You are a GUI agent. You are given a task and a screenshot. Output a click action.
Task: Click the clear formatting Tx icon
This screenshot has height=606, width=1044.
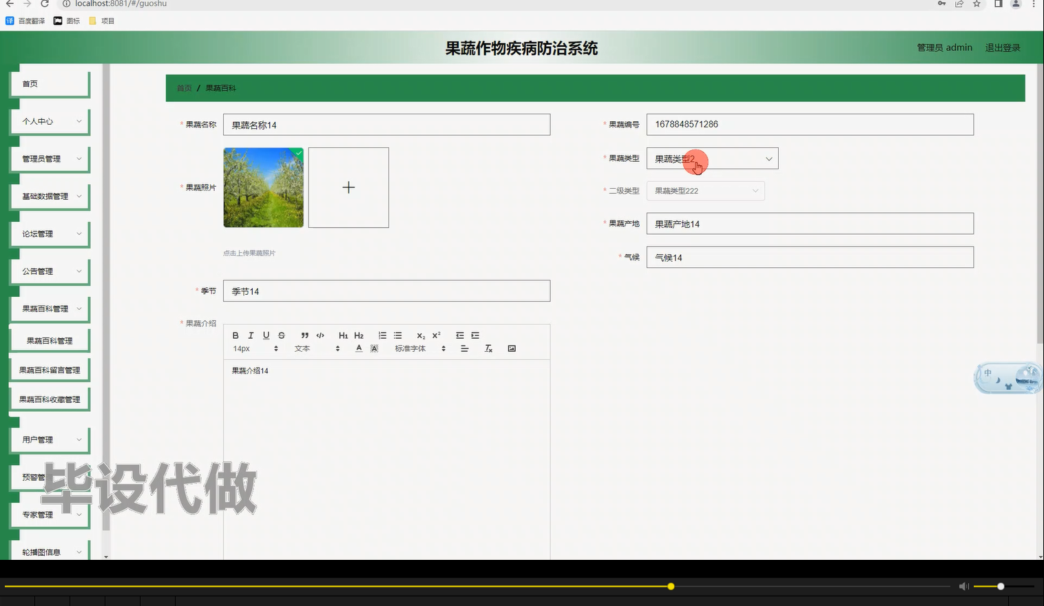click(488, 348)
